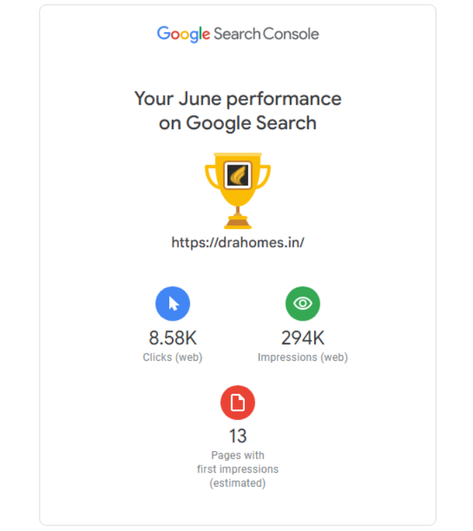Click 'first impressions' text line
The image size is (473, 531).
tap(237, 469)
